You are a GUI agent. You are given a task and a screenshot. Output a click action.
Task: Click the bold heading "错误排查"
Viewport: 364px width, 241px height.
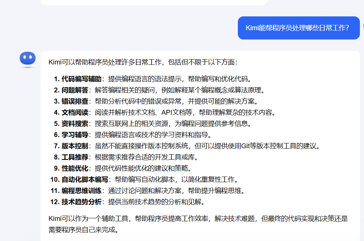pyautogui.click(x=75, y=101)
